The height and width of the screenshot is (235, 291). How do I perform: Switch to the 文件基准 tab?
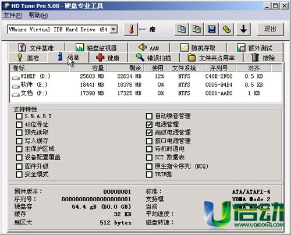coord(36,48)
